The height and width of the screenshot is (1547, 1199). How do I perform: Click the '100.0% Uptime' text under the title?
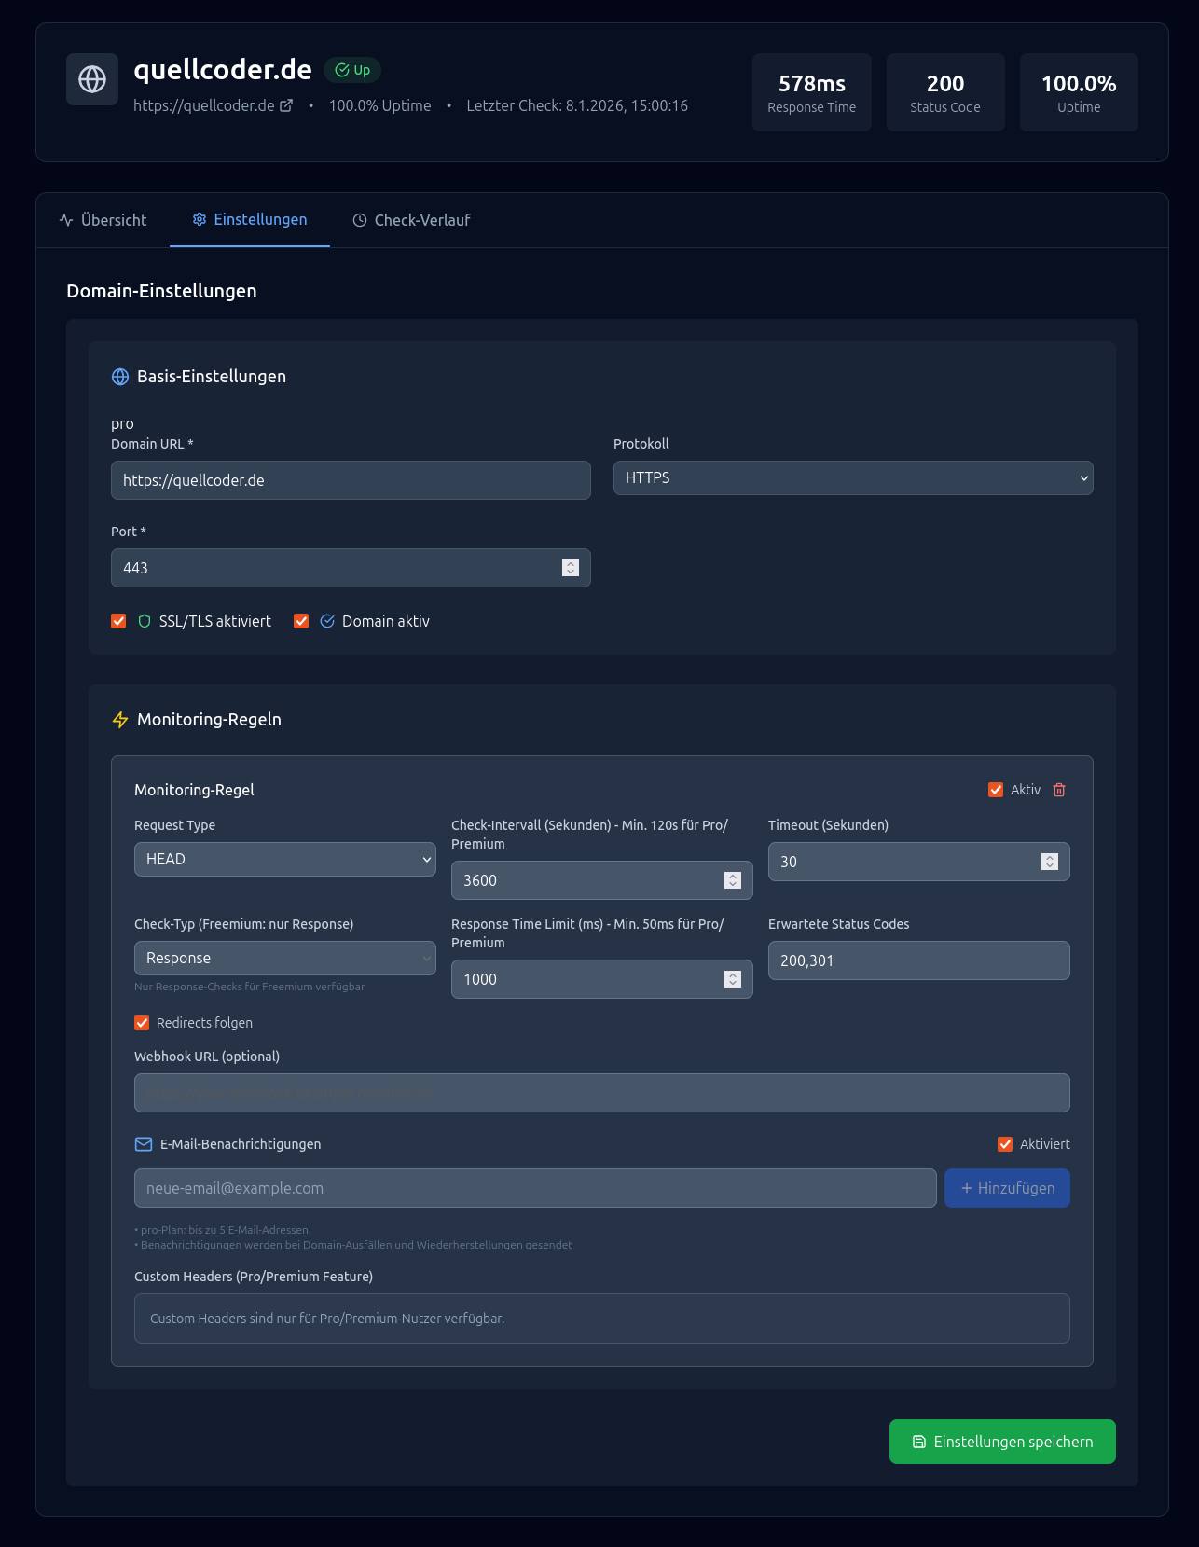[379, 105]
